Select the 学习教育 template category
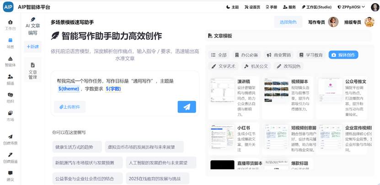This screenshot has height=185, width=380. point(311,55)
